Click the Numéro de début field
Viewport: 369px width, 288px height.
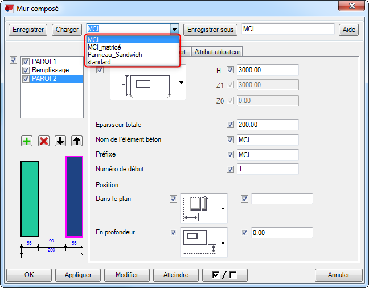click(x=268, y=169)
